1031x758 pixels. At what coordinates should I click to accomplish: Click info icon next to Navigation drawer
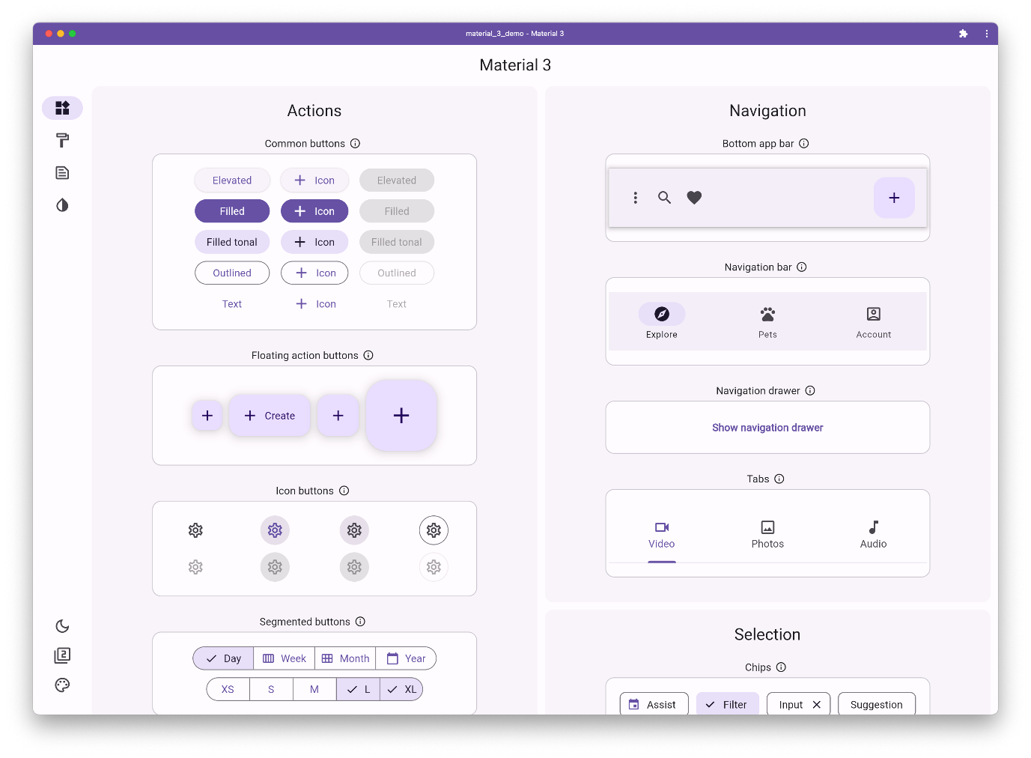coord(810,390)
